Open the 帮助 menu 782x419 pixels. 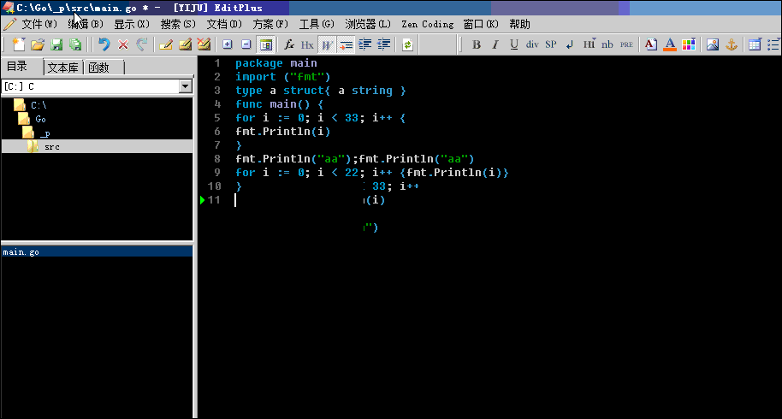click(519, 25)
